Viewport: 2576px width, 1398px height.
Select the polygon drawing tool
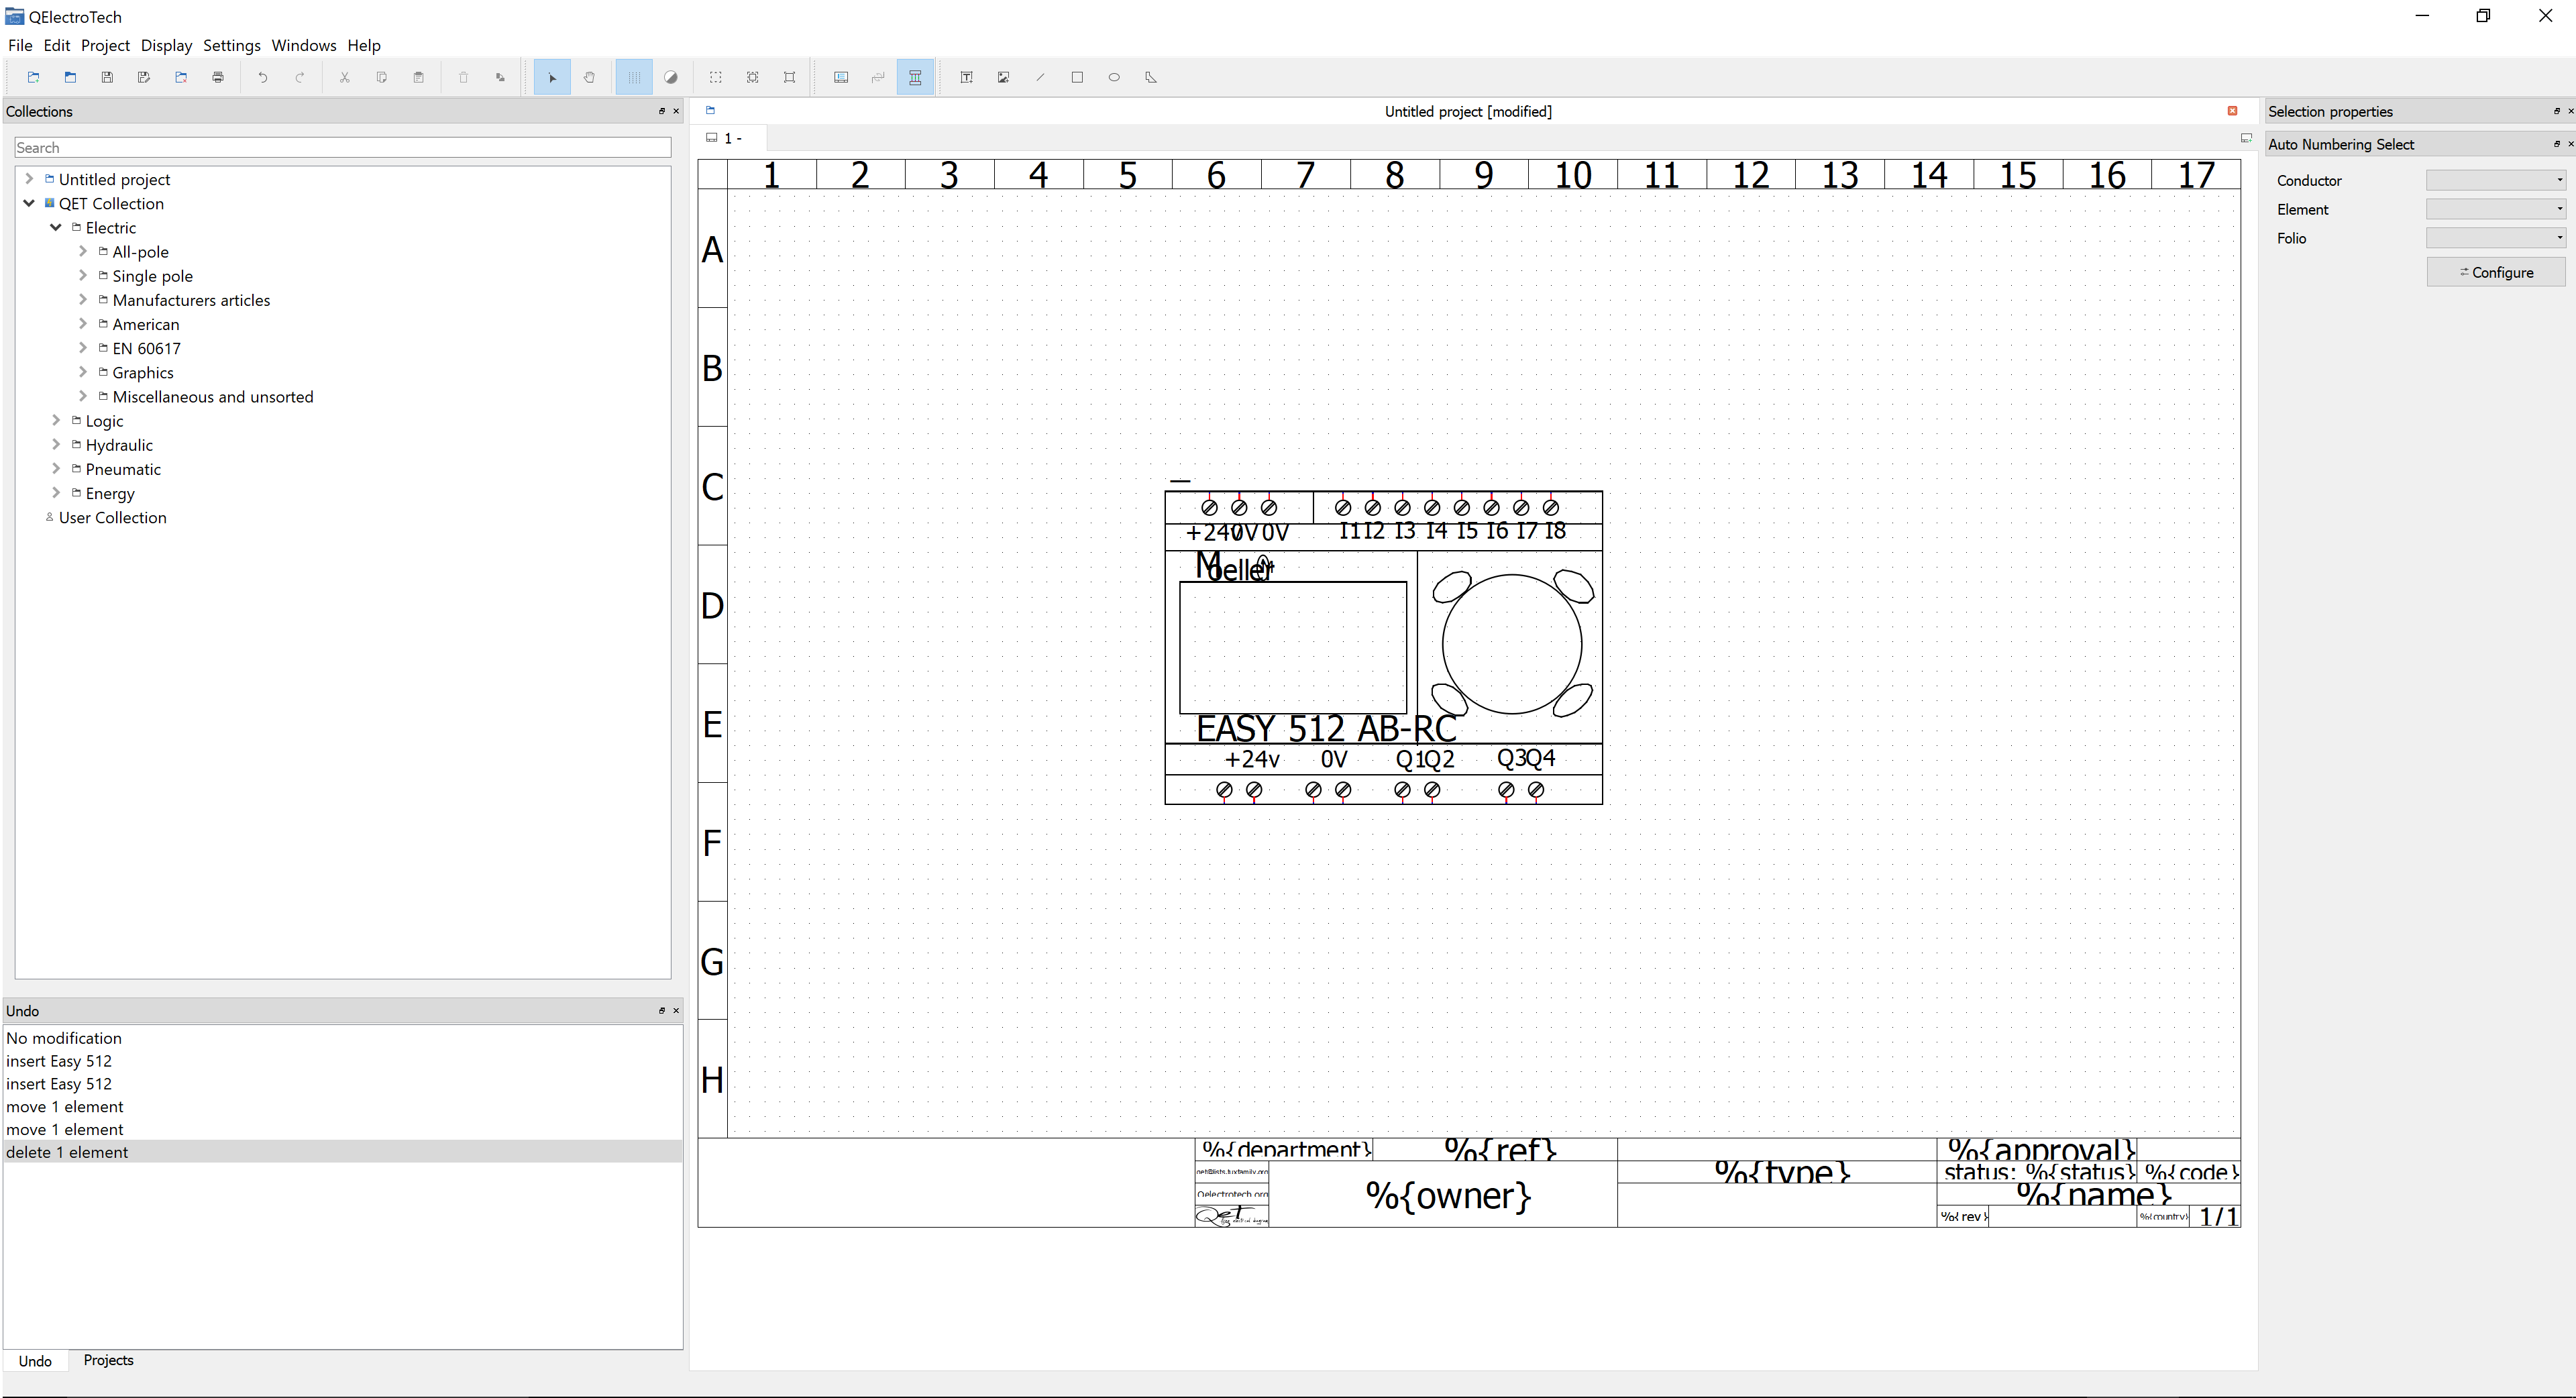(1151, 77)
